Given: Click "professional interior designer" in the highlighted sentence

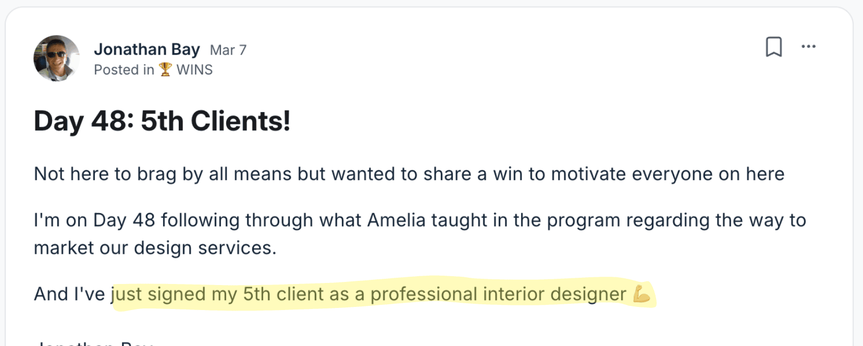Looking at the screenshot, I should [498, 294].
